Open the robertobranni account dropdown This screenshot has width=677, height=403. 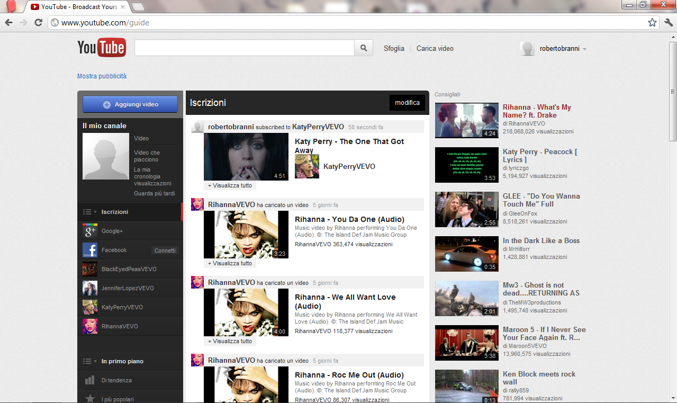[584, 49]
